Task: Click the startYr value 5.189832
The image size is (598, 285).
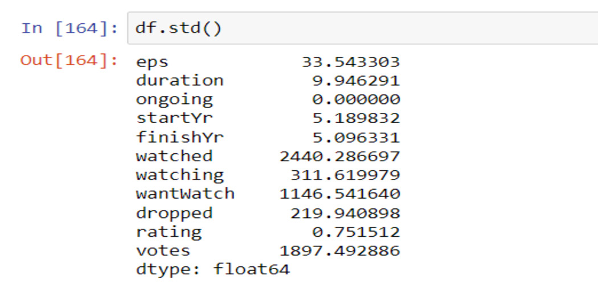Action: click(356, 118)
